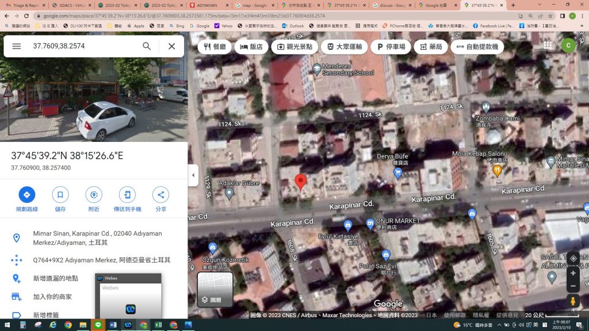Open the Google Maps hamburger menu
Screen dimensions: 589x331
[17, 46]
